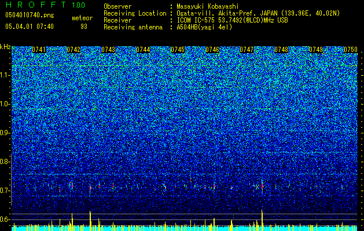
Task: Click the Receiver label
Action: [x=117, y=20]
